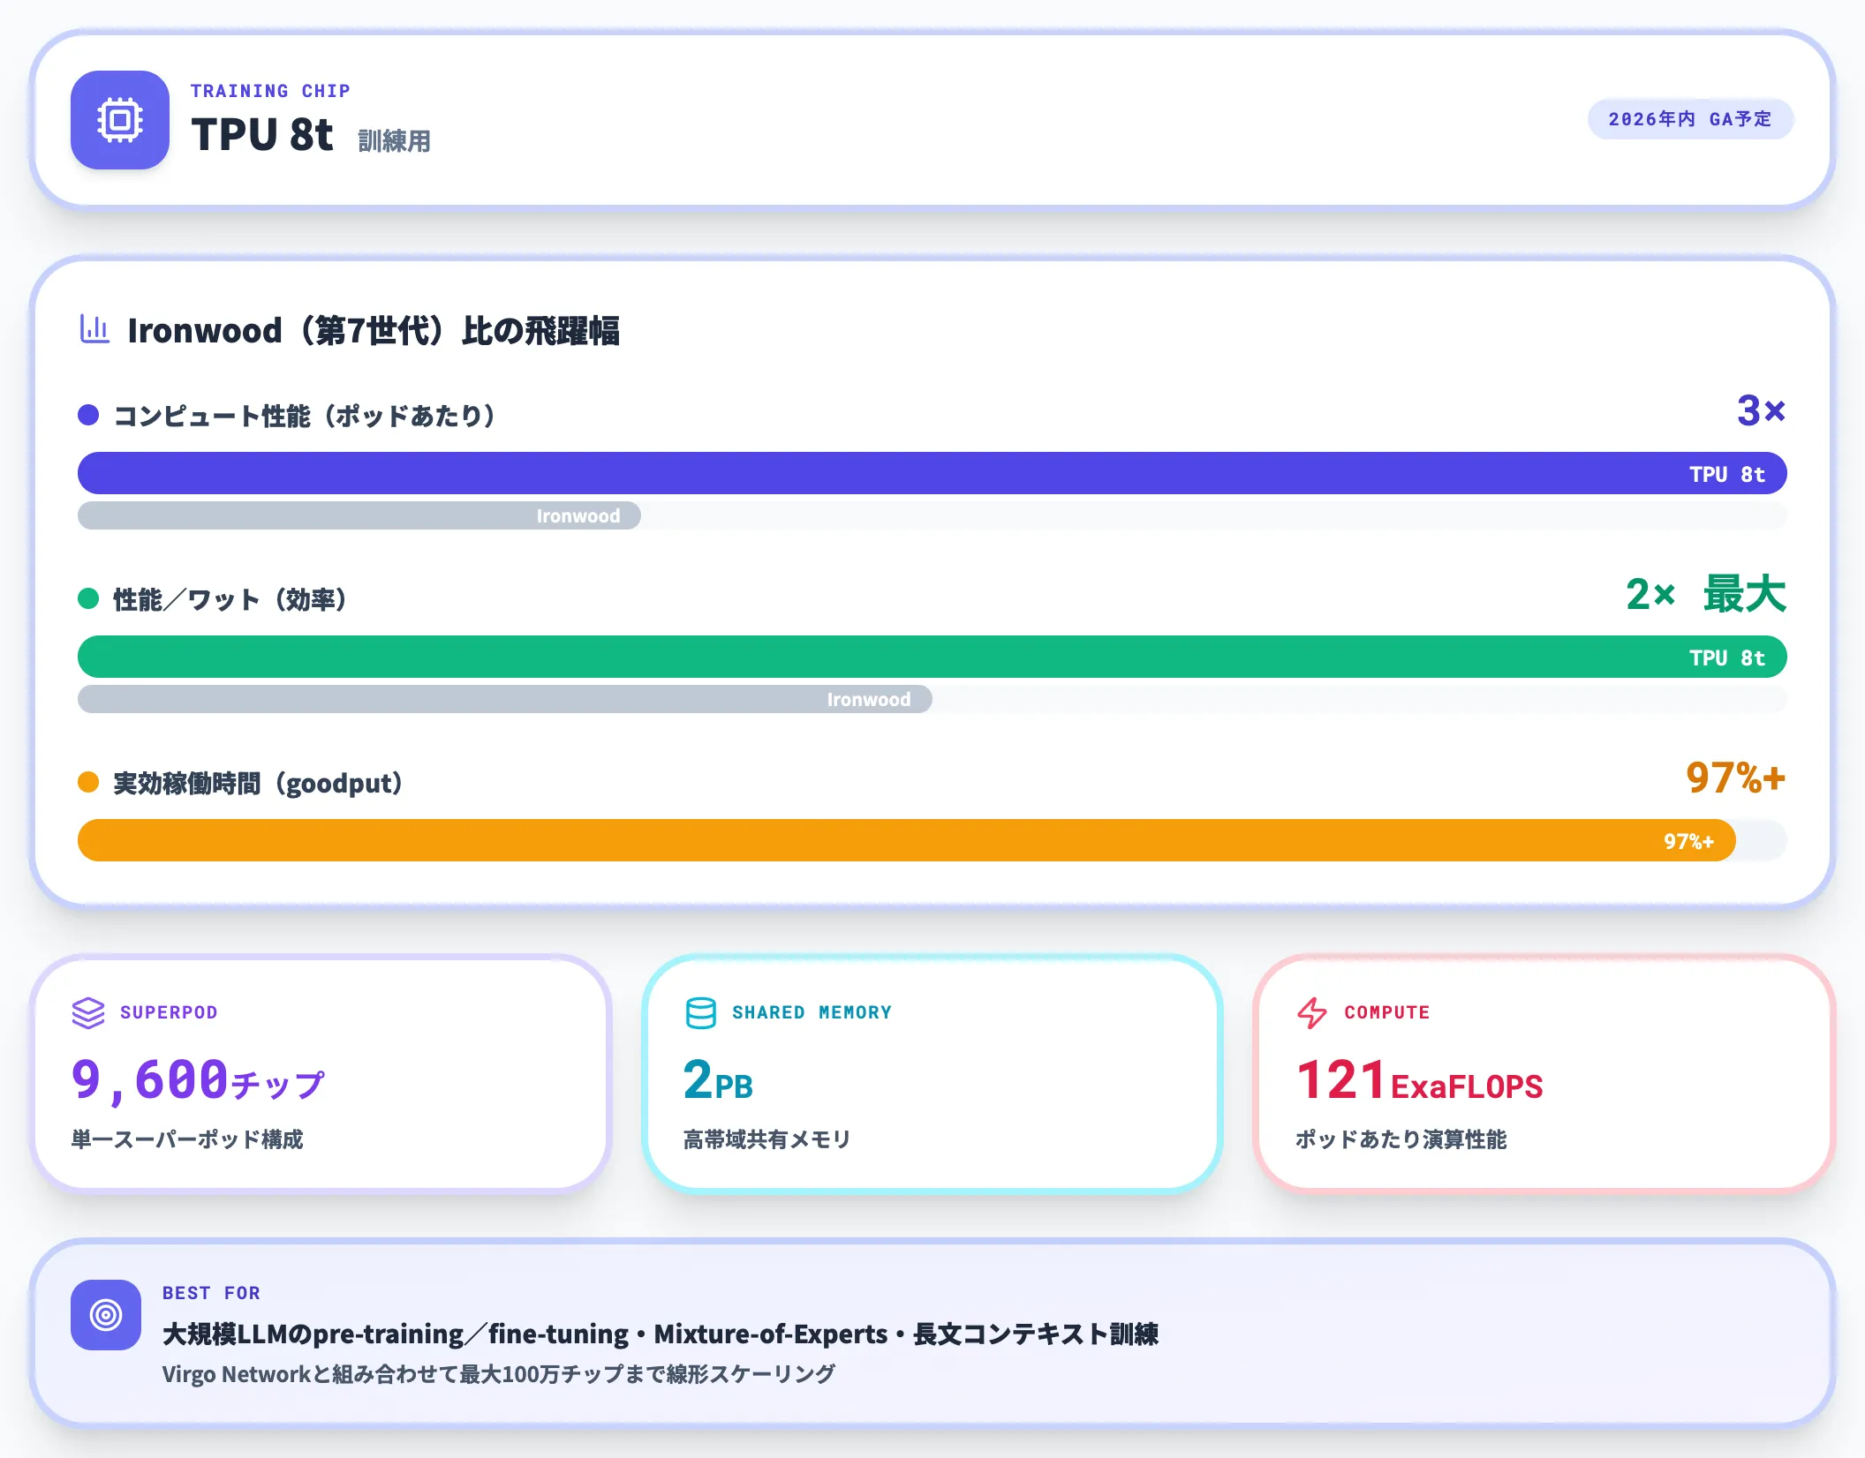Click the 3× multiplier label
1865x1458 pixels.
1759,410
